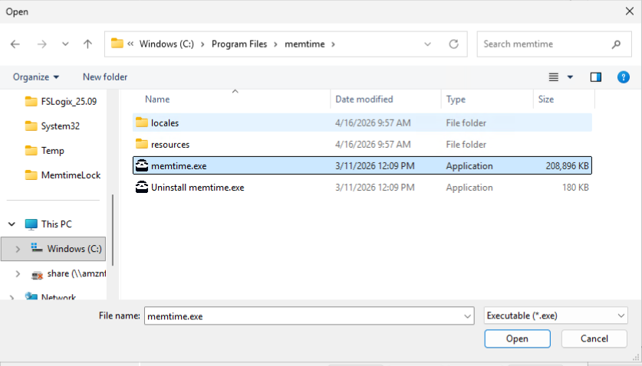Click the navigation pane scrollbar
642x366 pixels.
pos(113,230)
